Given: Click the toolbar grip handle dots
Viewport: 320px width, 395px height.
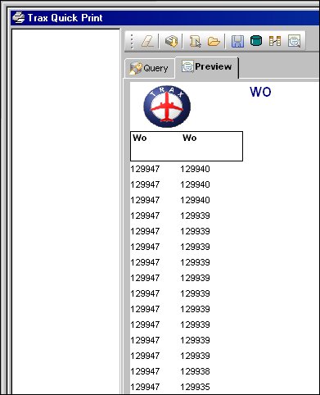Looking at the screenshot, I should point(132,42).
